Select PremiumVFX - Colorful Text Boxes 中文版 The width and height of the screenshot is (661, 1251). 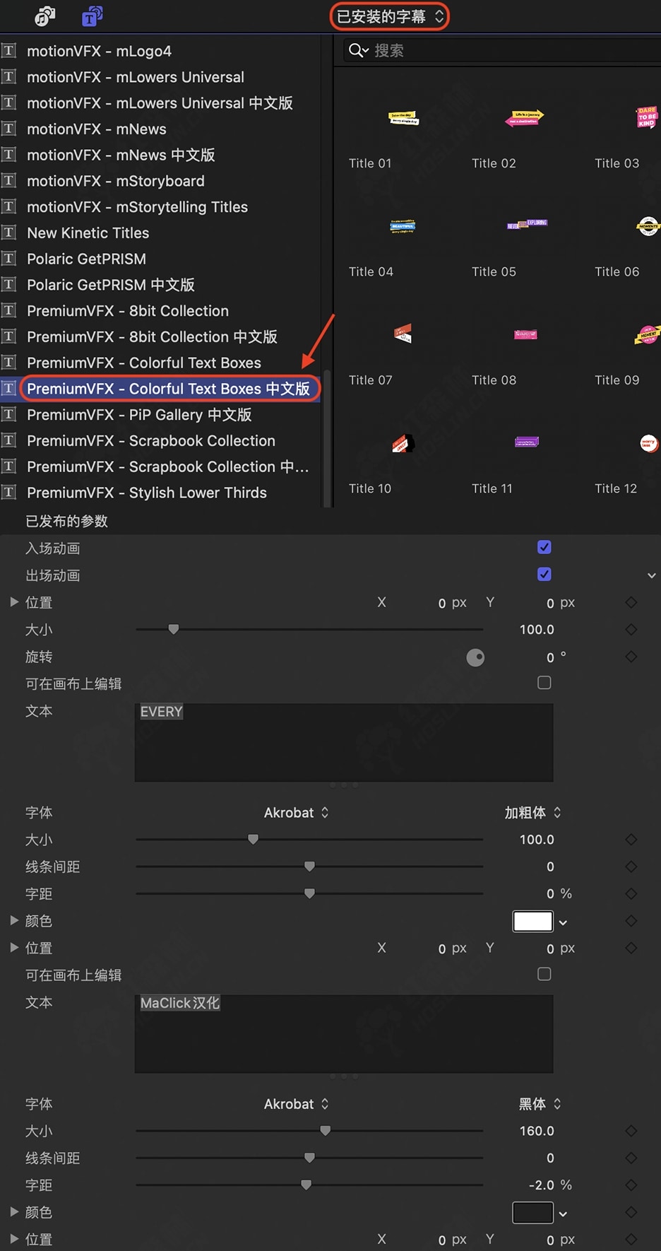[x=168, y=389]
